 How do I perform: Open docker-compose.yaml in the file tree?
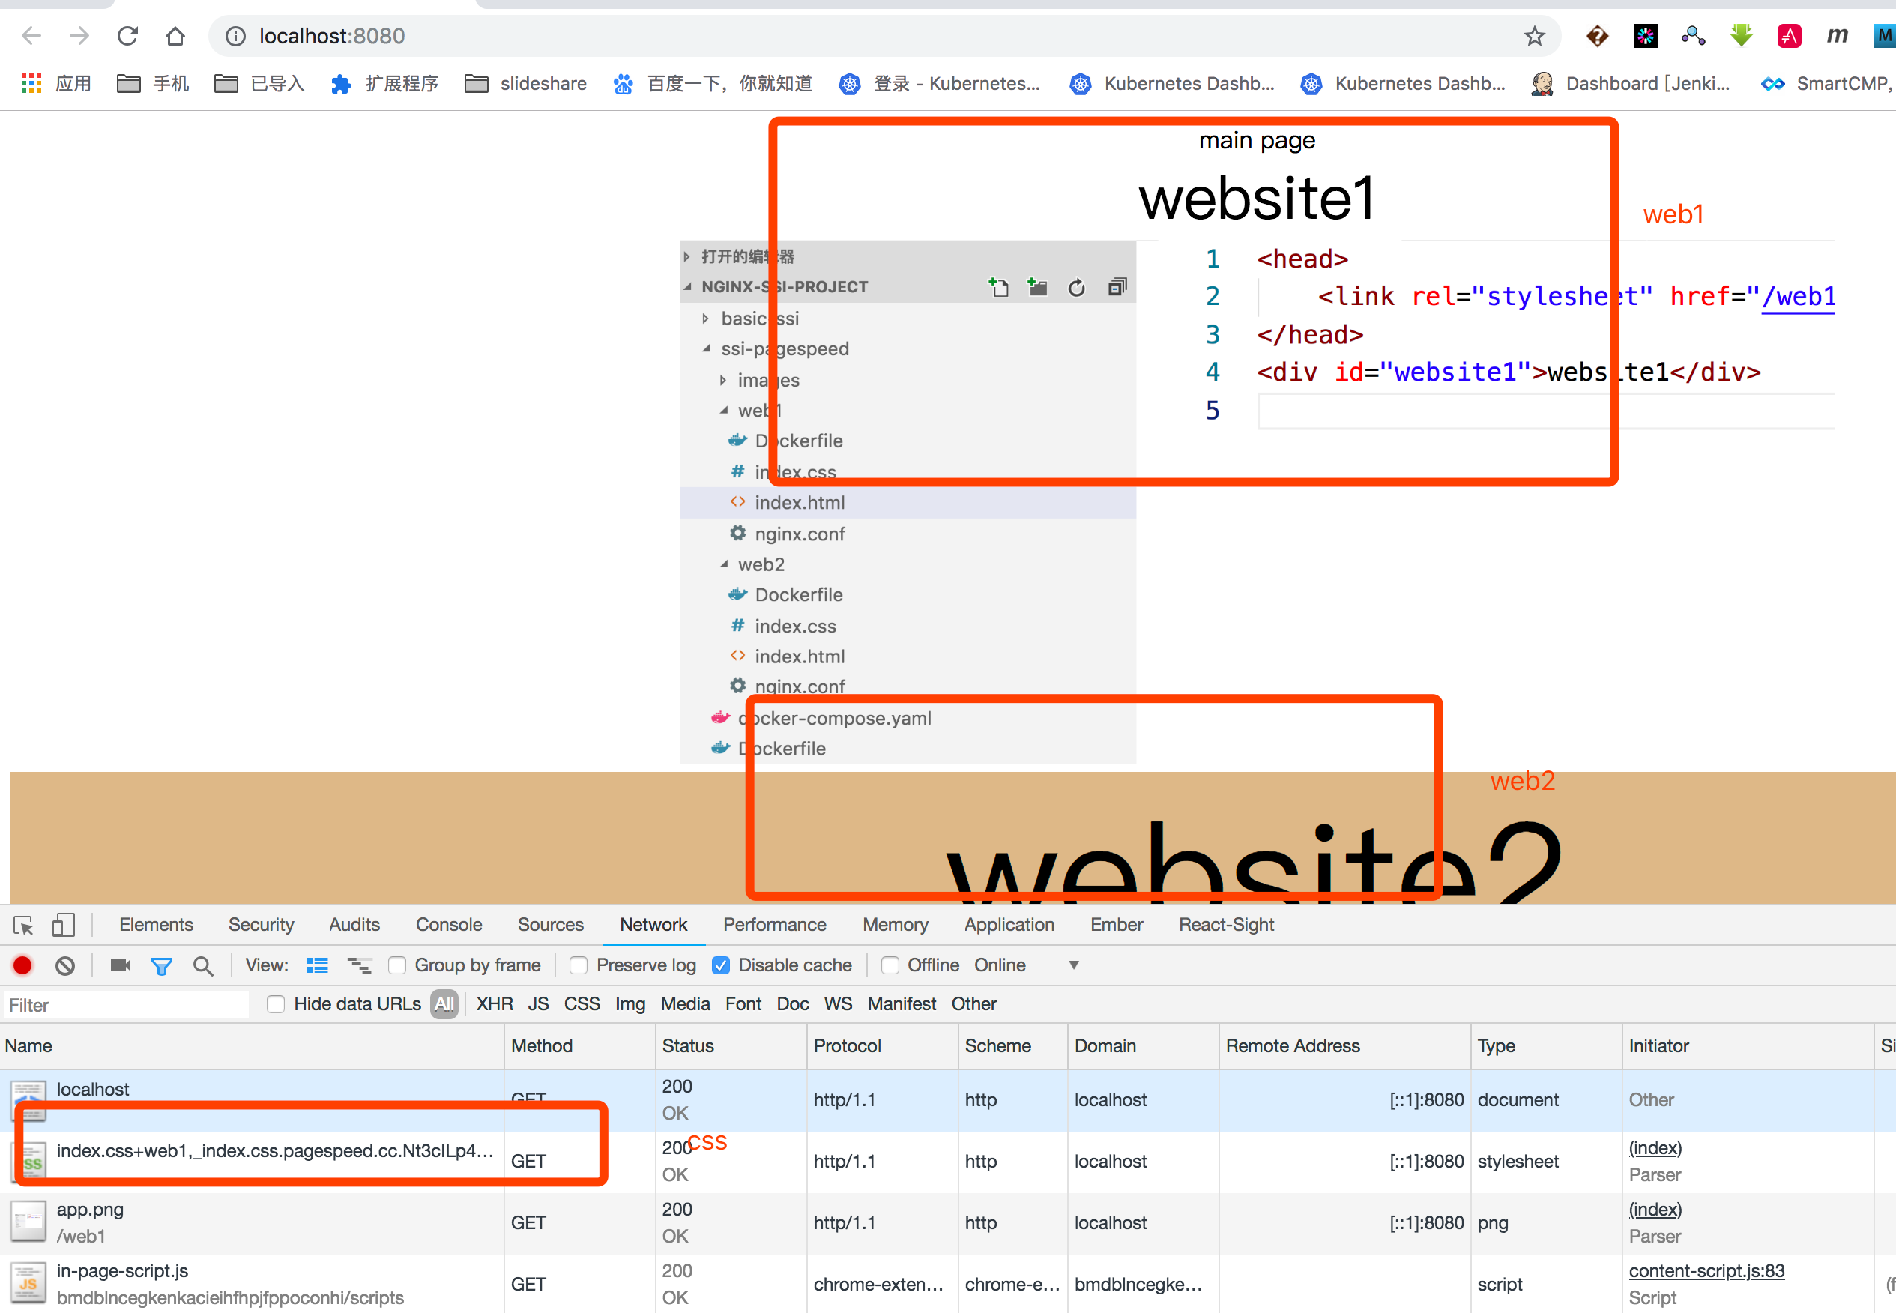pyautogui.click(x=834, y=718)
